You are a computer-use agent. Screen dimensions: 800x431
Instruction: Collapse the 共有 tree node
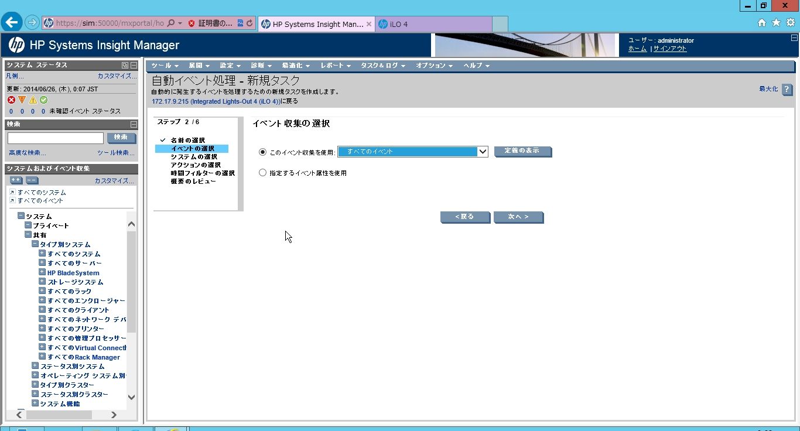click(x=28, y=235)
